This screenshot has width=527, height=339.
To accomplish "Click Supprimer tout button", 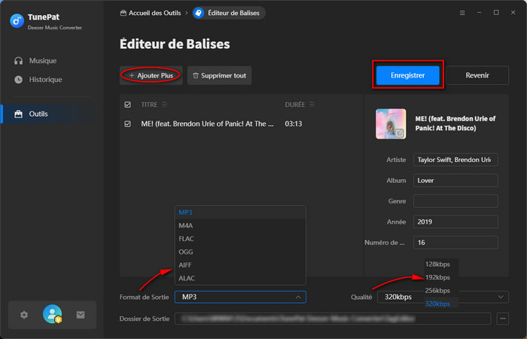I will pos(220,75).
